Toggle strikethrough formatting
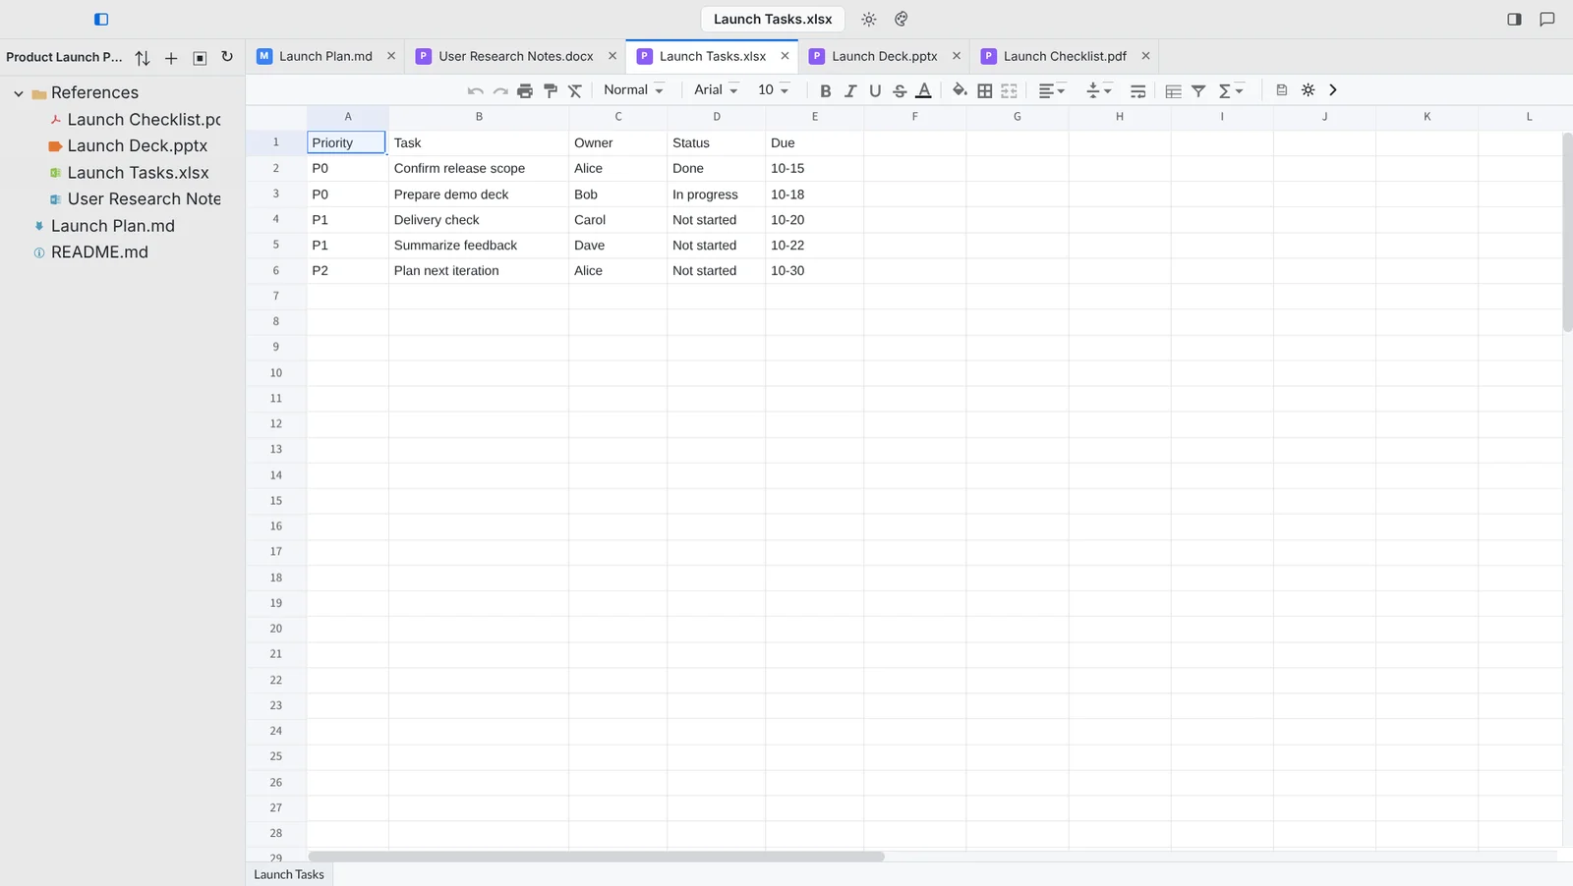The image size is (1573, 886). pos(900,90)
